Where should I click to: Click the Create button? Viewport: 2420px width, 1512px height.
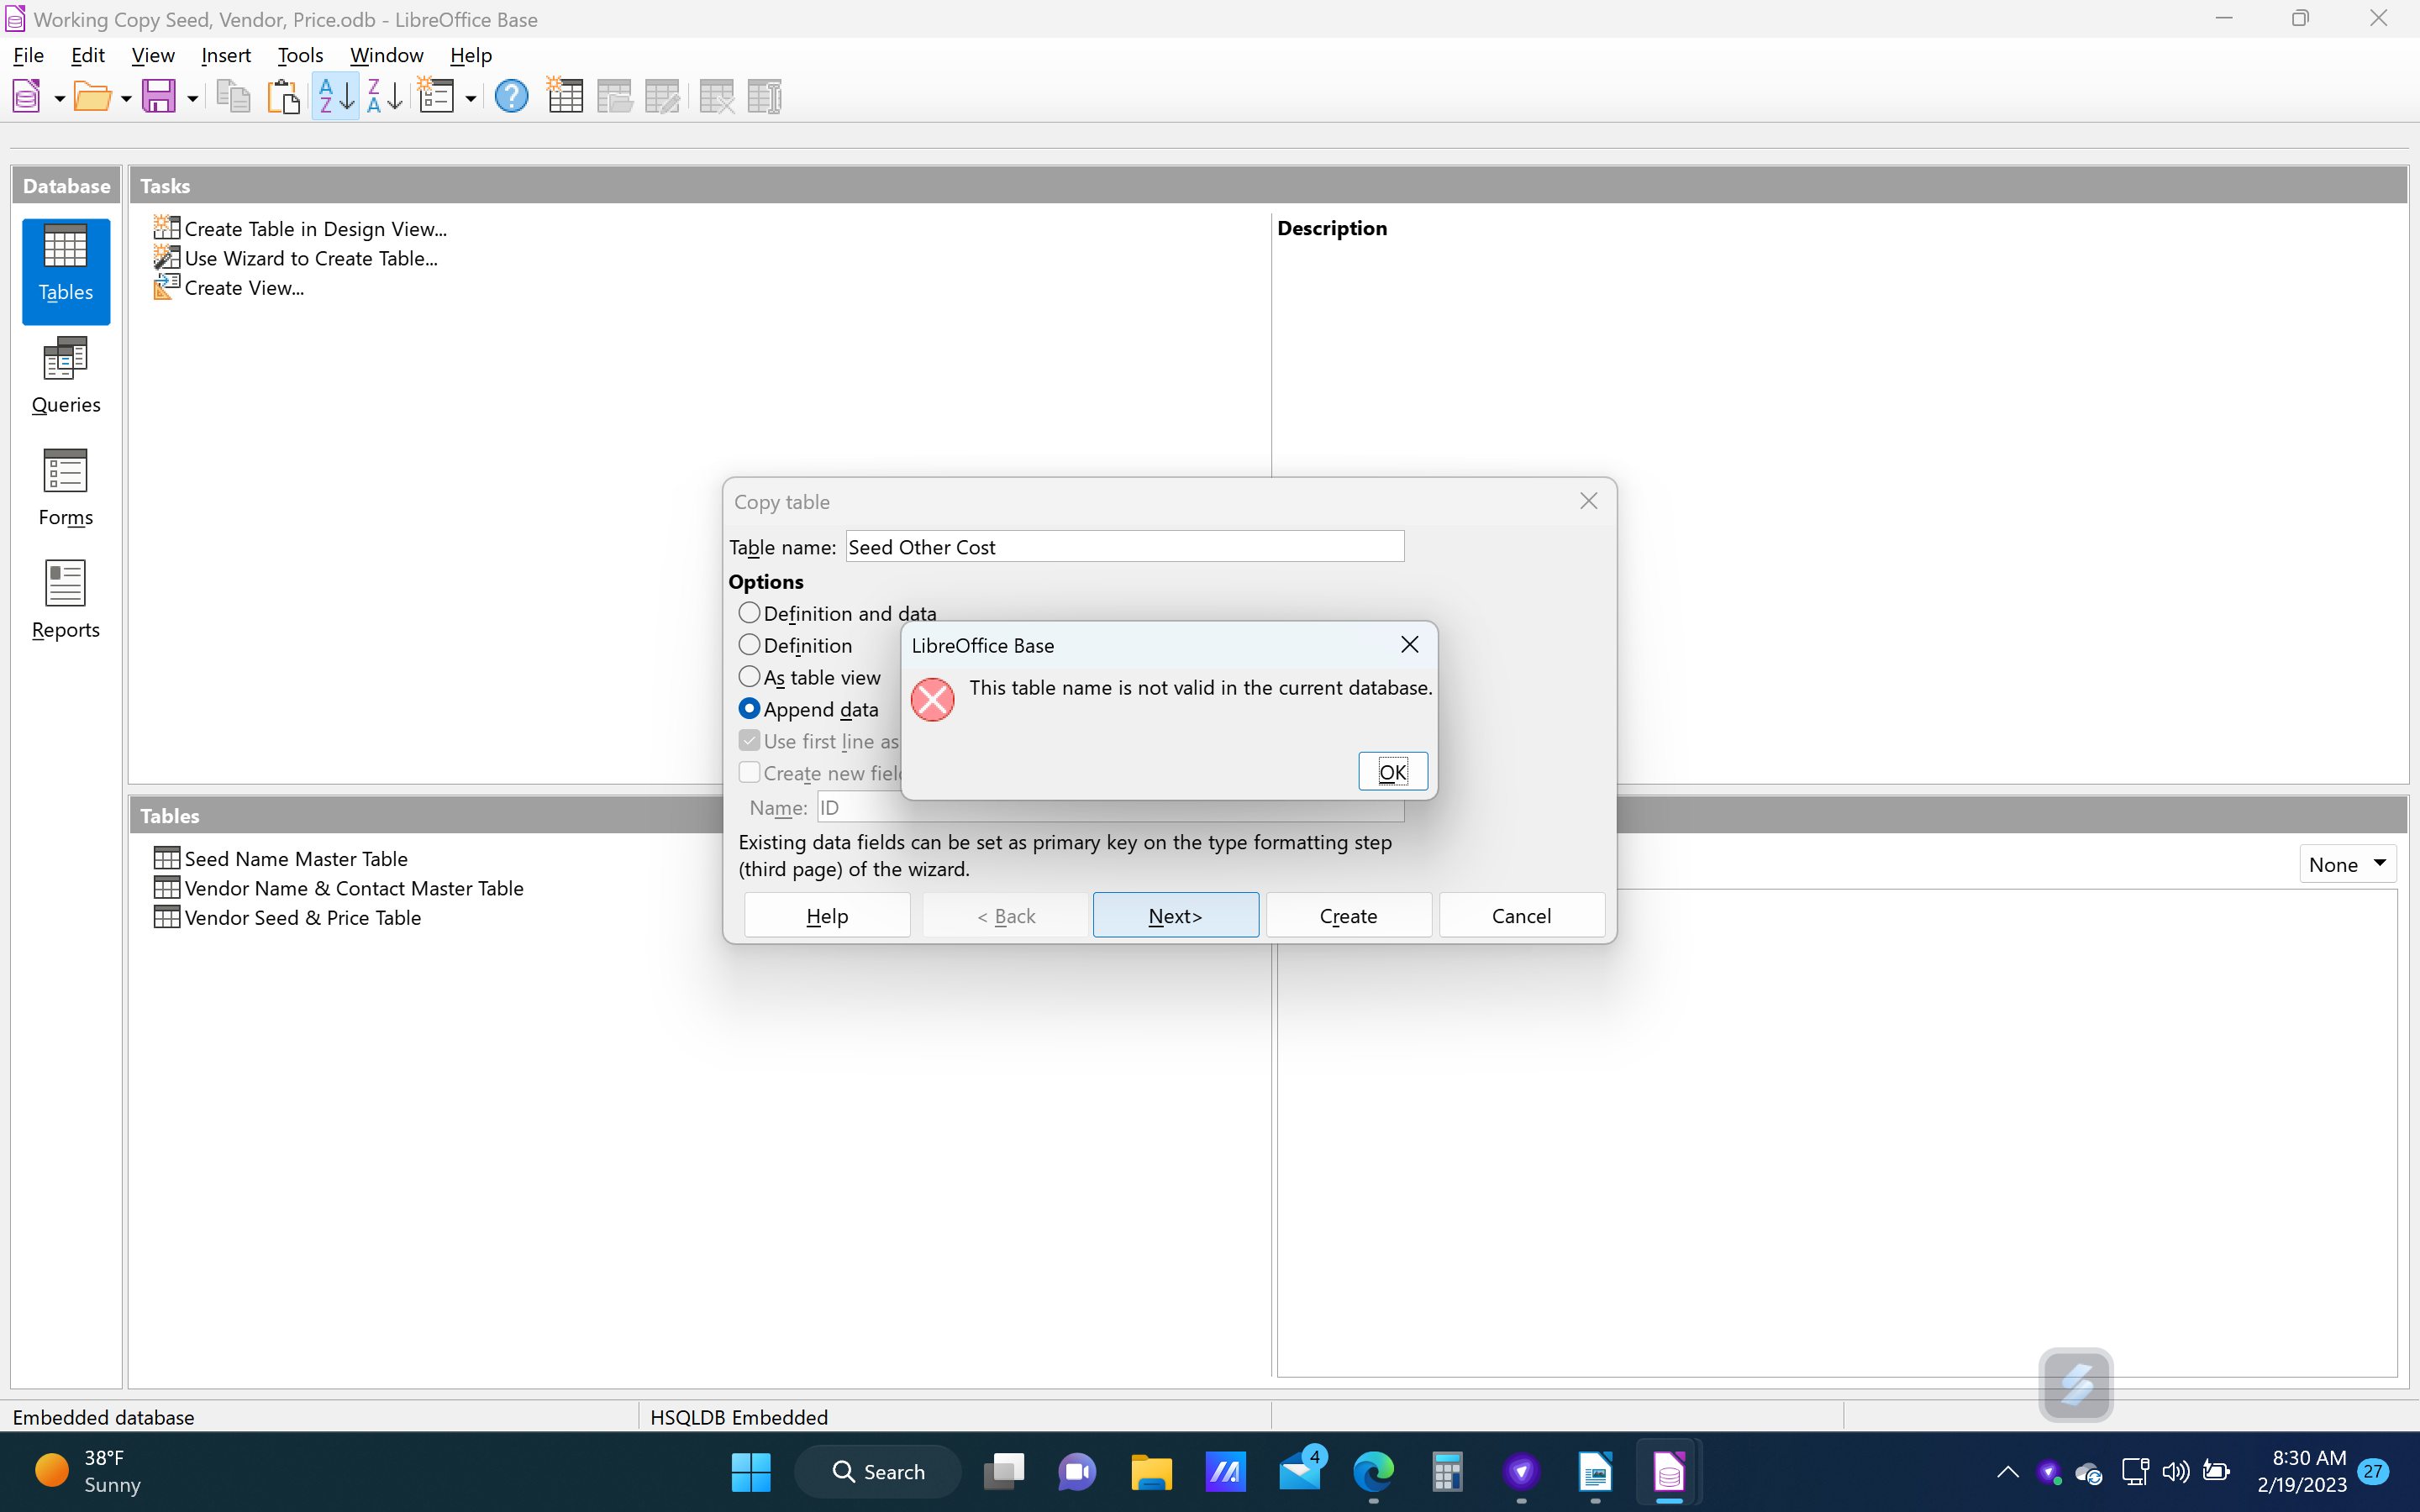(x=1348, y=915)
